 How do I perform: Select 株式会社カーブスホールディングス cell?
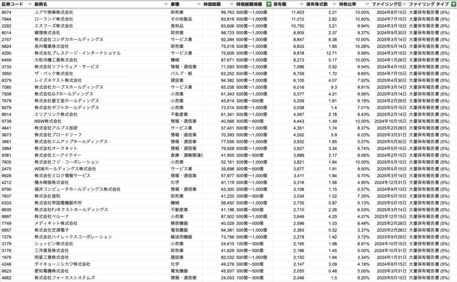pyautogui.click(x=101, y=87)
